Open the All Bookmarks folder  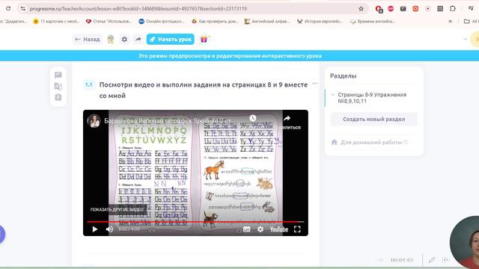[471, 22]
